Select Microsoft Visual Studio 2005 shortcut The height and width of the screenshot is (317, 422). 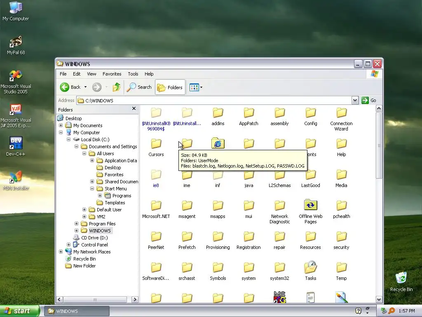pos(16,82)
